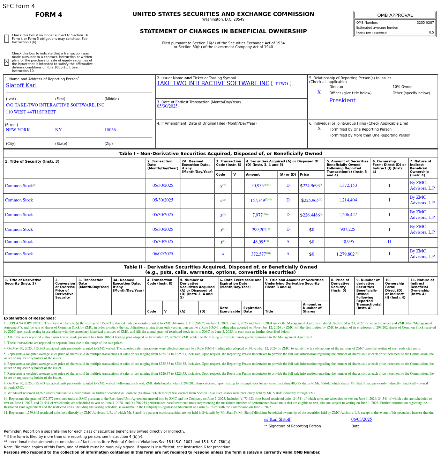441x463 pixels.
Task: Click the street address '110 WEST 44TH STREET'
Action: pos(31,112)
